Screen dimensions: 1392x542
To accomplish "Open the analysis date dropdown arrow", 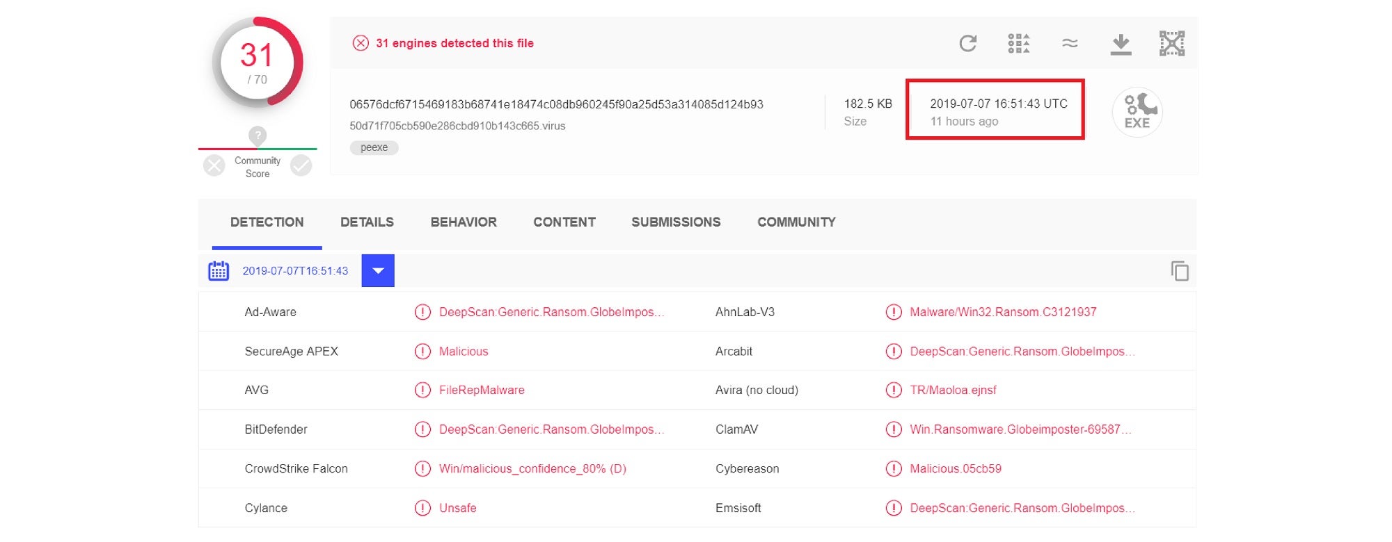I will pos(378,271).
